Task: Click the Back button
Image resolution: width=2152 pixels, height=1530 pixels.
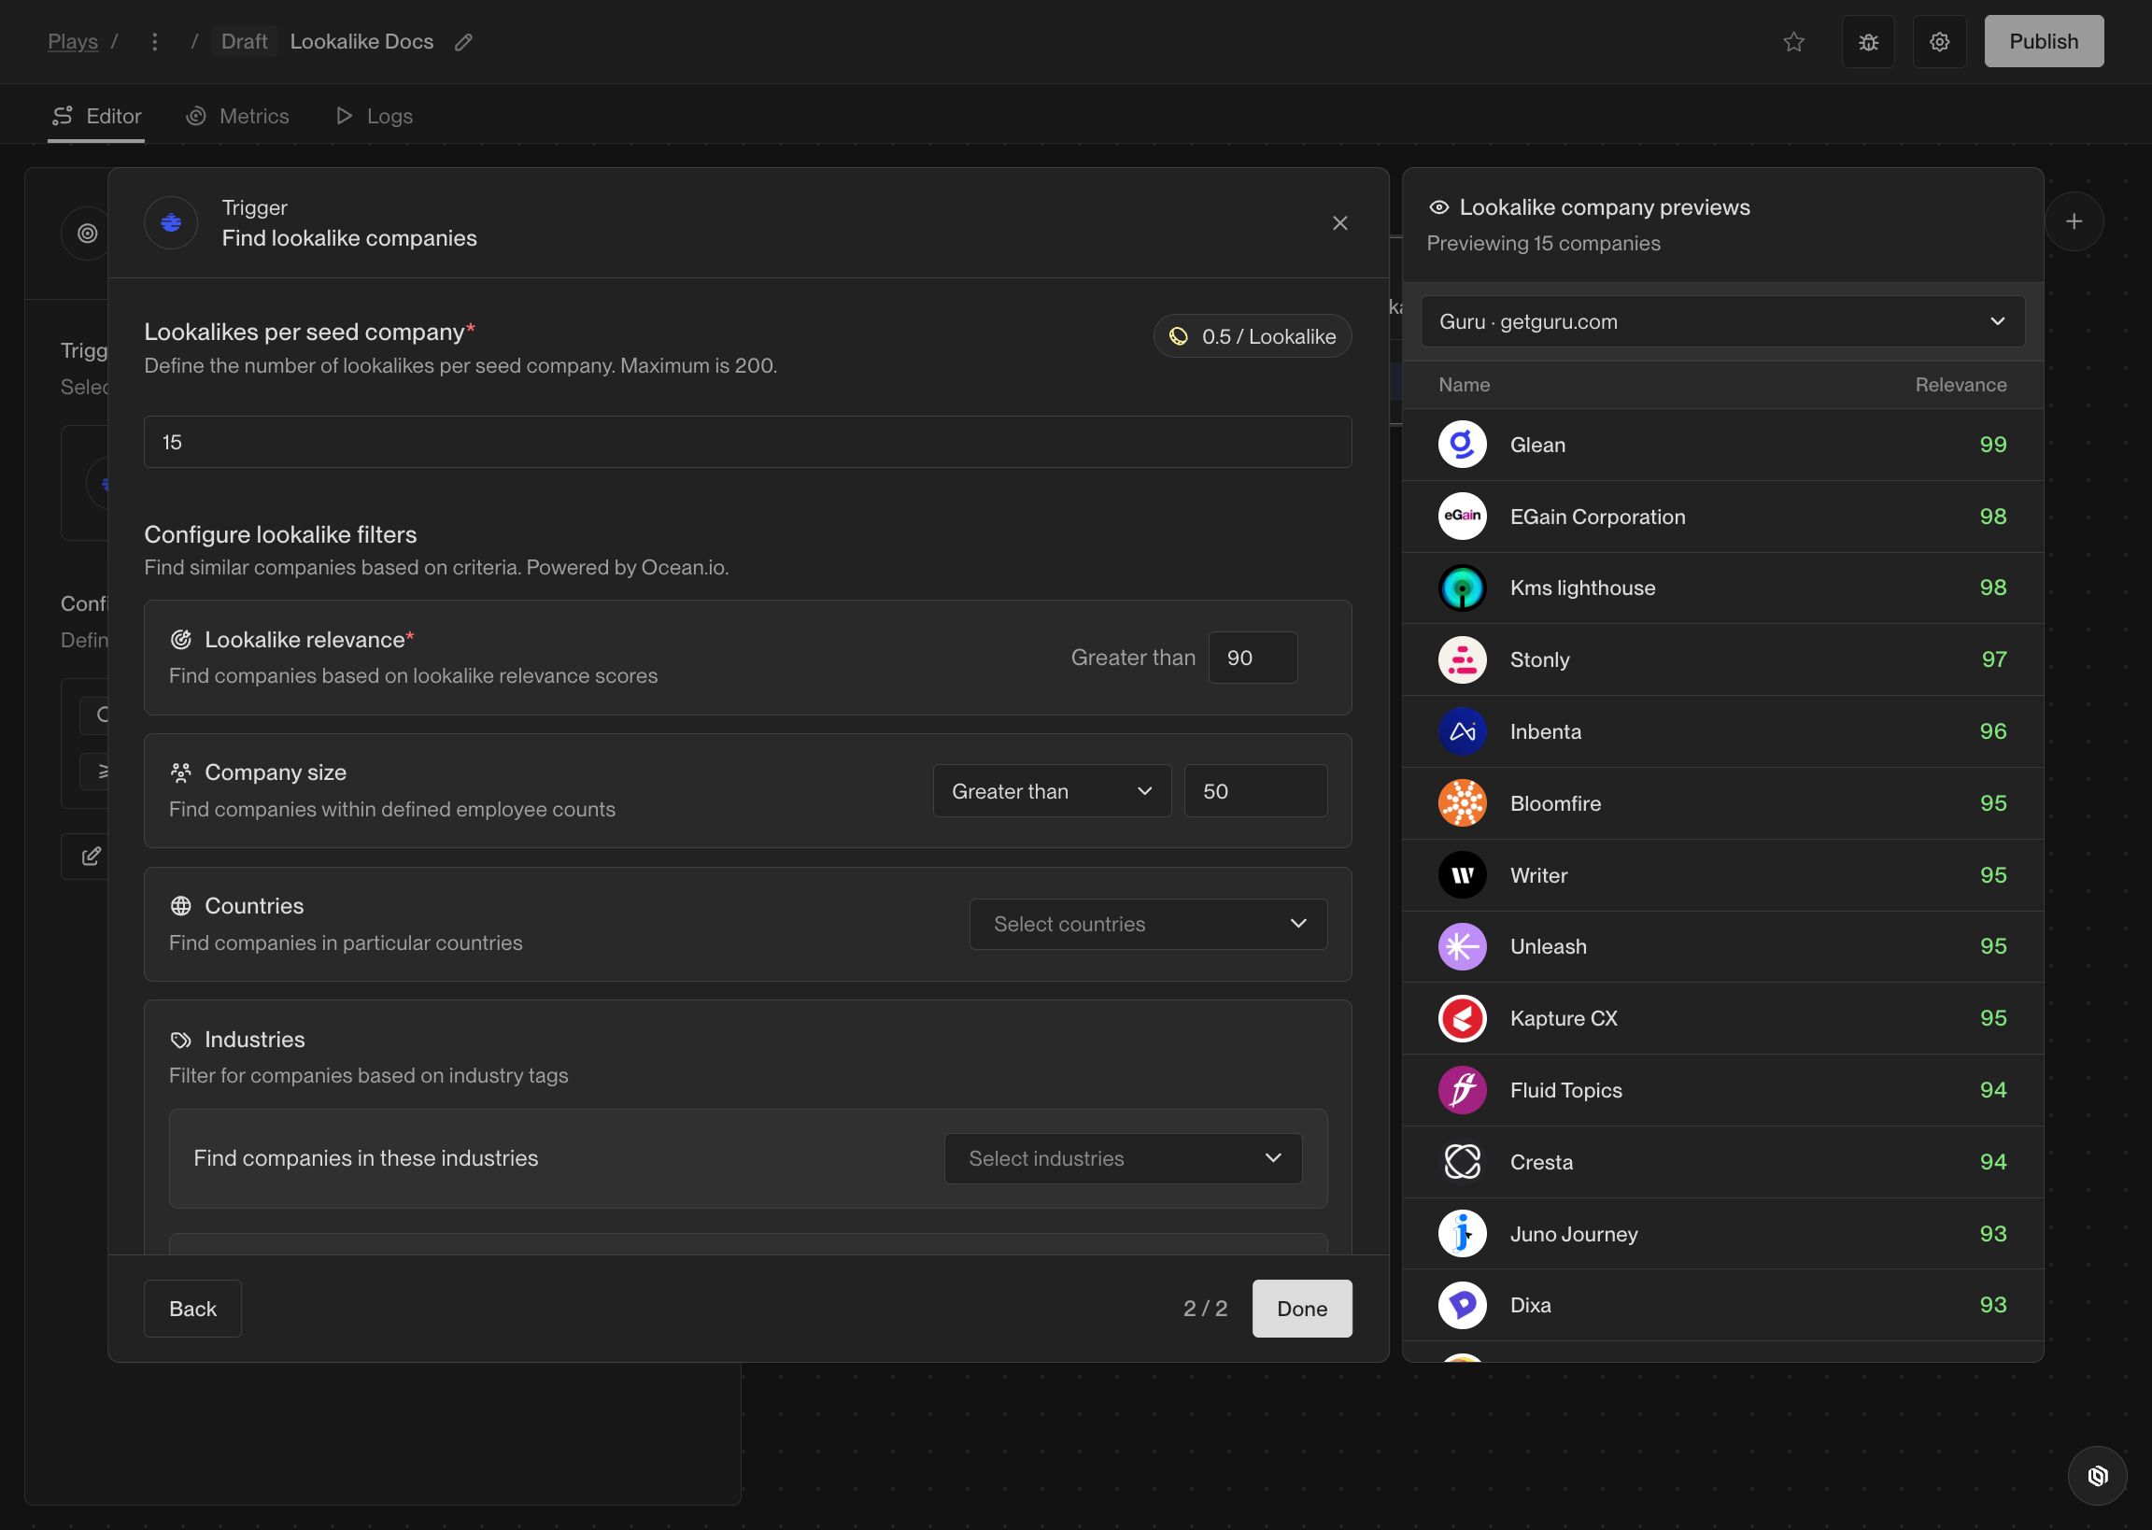Action: click(192, 1309)
